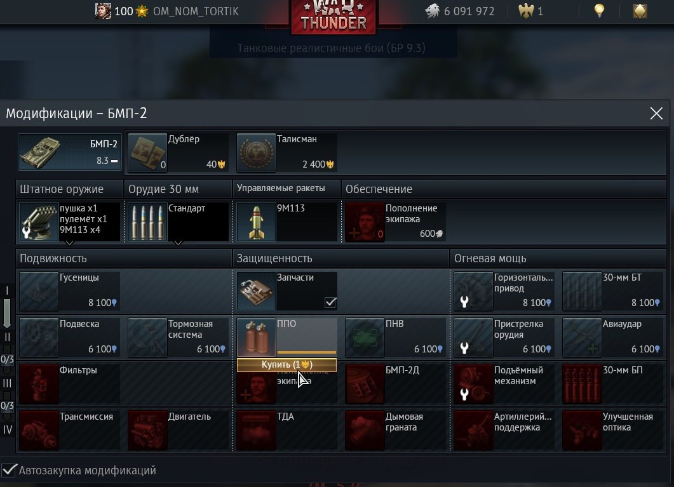Expand the Стандарт ammo belt dropdown arrow

coord(178,243)
